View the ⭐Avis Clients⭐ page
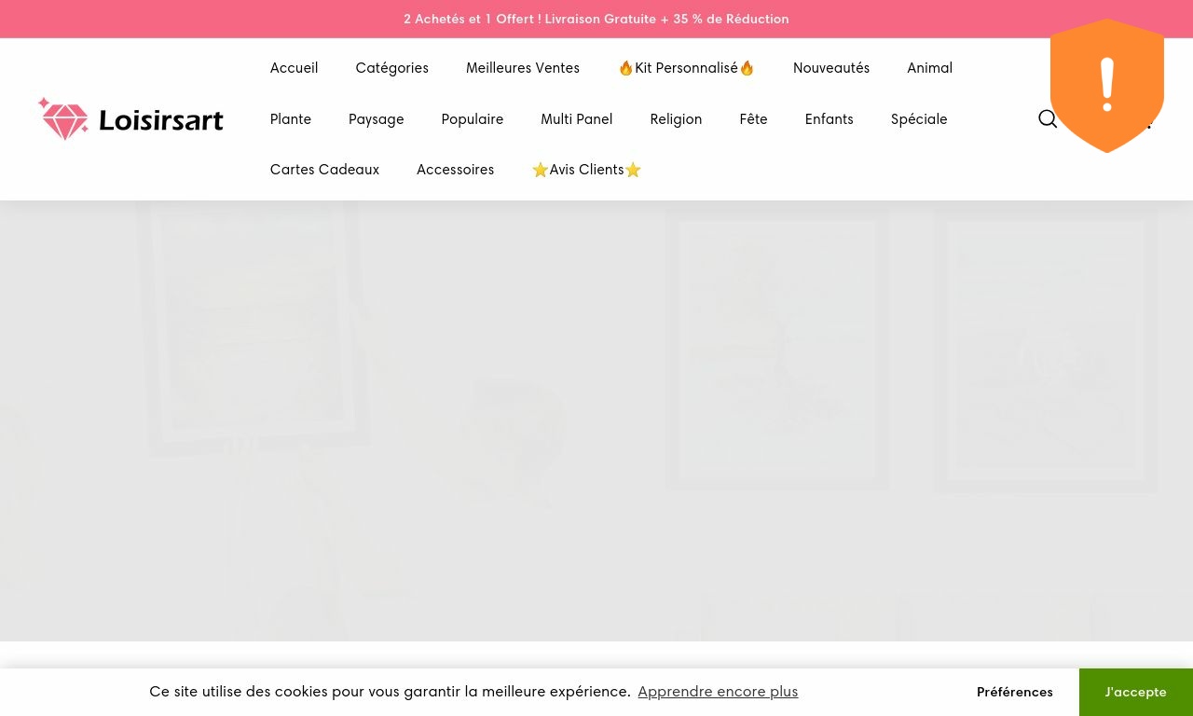Image resolution: width=1193 pixels, height=716 pixels. pyautogui.click(x=586, y=170)
